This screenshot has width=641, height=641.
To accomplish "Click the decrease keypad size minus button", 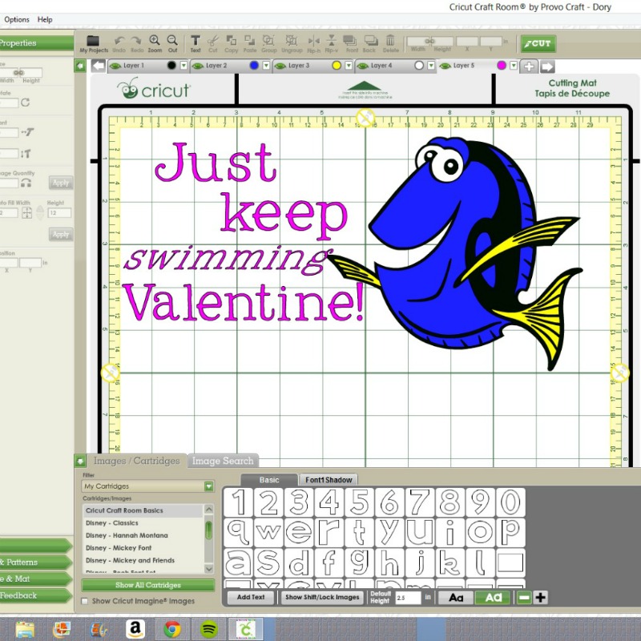I will [524, 598].
